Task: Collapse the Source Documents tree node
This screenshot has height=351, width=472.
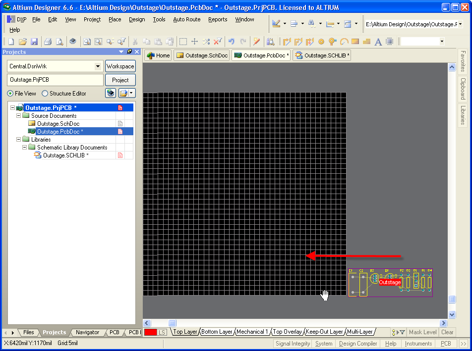Action: click(x=19, y=116)
